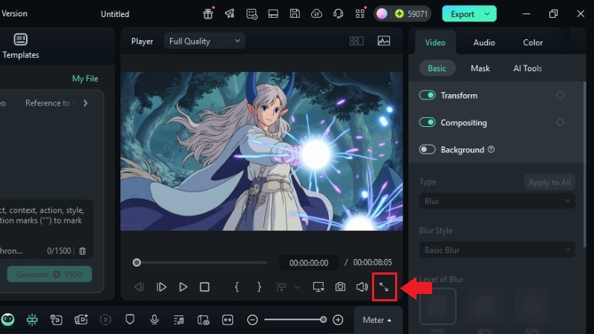This screenshot has width=594, height=334.
Task: Click the 59071 credits balance
Action: coord(411,14)
